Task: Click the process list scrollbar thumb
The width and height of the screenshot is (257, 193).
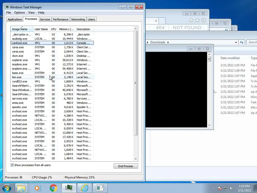Action: tap(136, 83)
